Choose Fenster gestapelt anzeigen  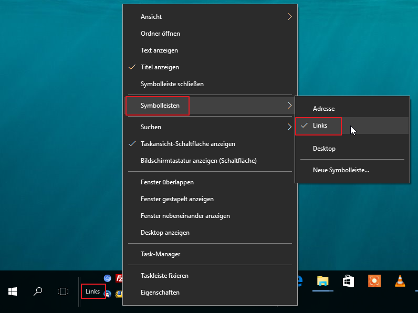pyautogui.click(x=210, y=199)
